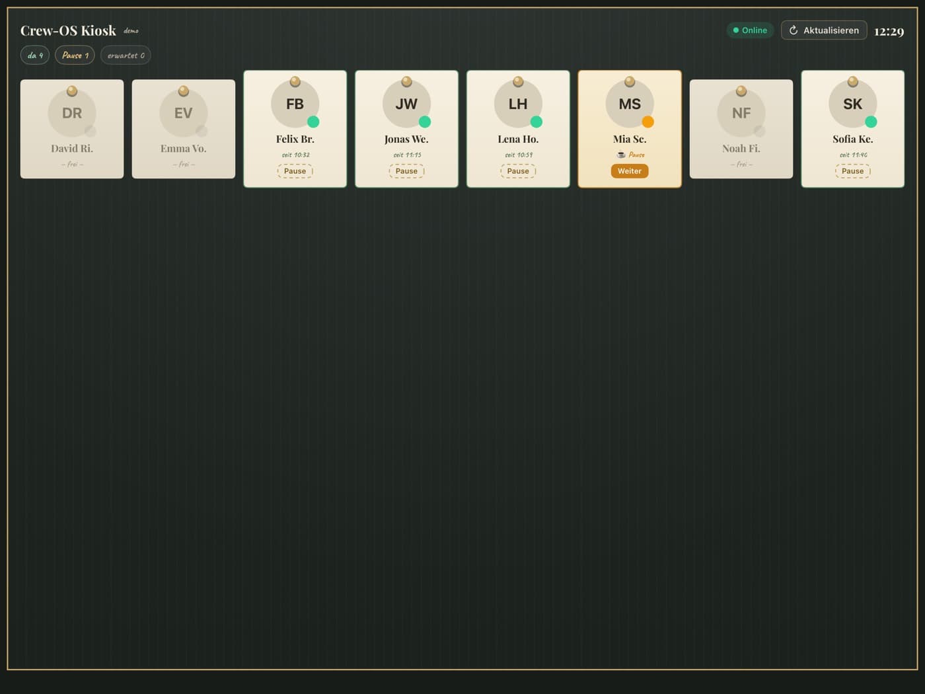Click the 'seit 11:15' text on Jonas We.
Viewport: 925px width, 694px height.
[407, 155]
